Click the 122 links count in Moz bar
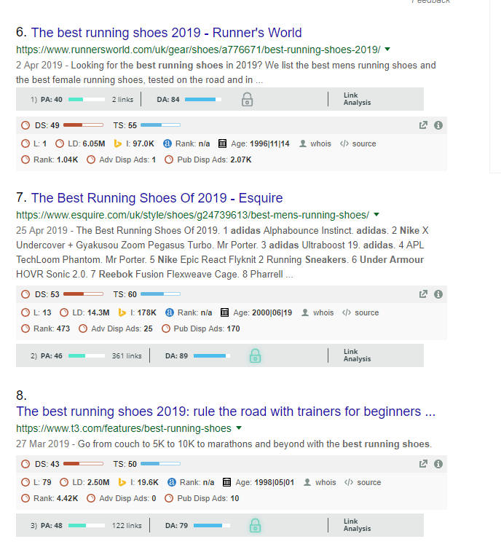 127,525
